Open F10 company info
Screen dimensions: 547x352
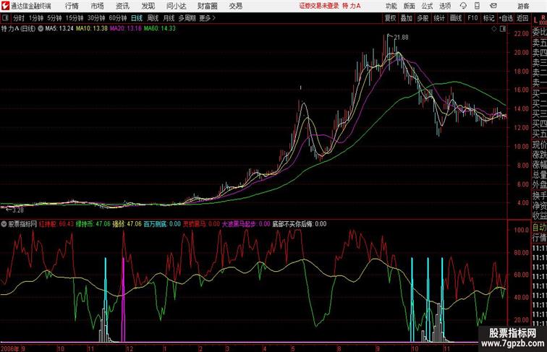point(472,18)
